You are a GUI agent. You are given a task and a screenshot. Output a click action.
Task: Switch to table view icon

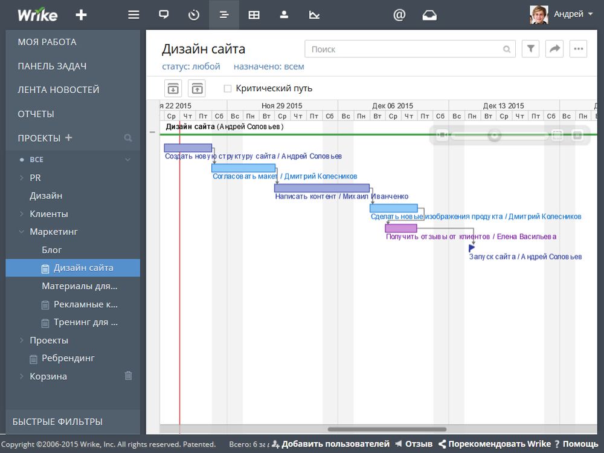[x=254, y=15]
